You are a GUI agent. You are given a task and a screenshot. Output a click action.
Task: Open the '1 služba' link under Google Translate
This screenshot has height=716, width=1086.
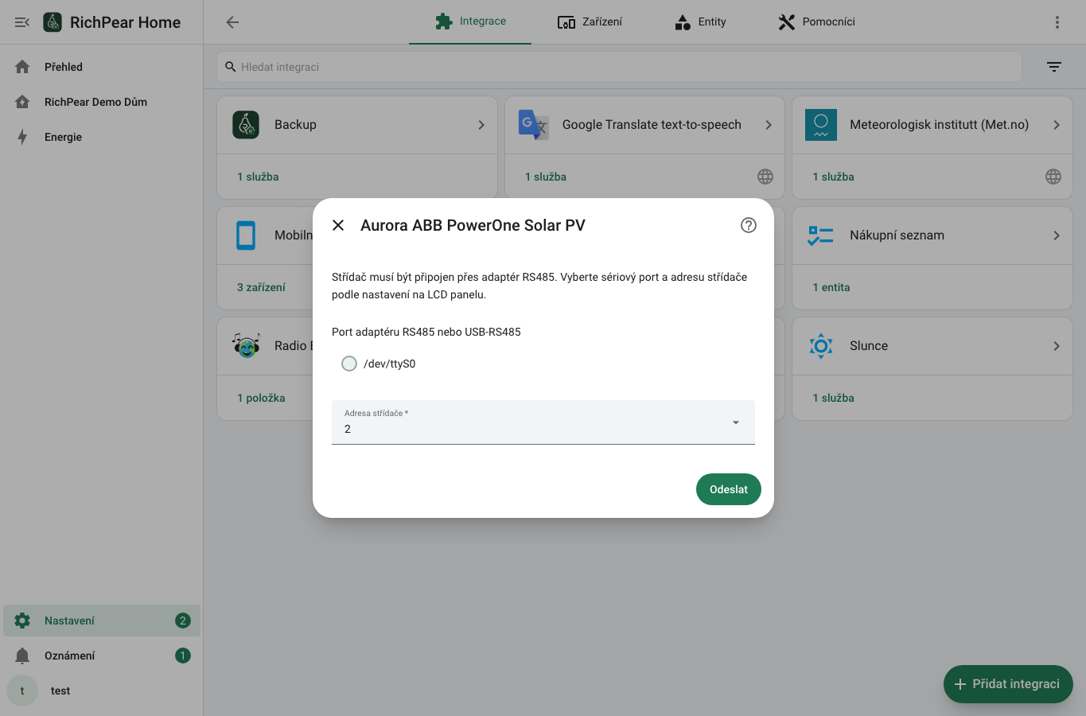546,177
